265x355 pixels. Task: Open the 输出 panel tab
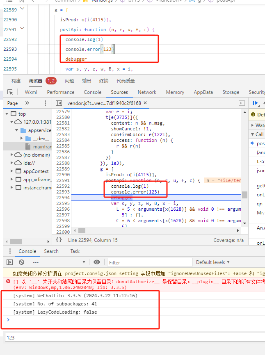[87, 81]
